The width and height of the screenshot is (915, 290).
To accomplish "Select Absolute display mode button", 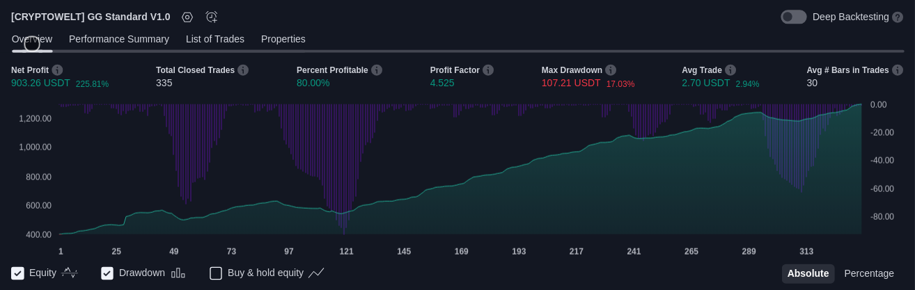I will click(x=808, y=274).
